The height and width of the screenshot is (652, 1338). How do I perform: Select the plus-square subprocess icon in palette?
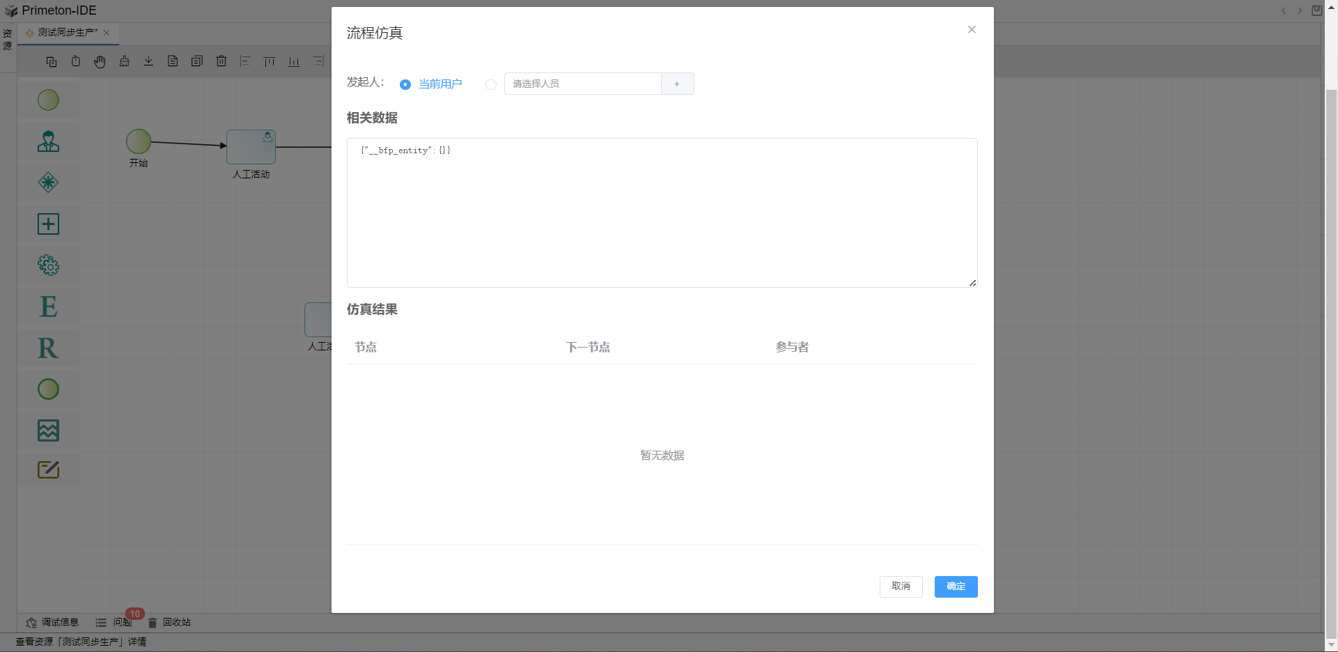(x=48, y=224)
